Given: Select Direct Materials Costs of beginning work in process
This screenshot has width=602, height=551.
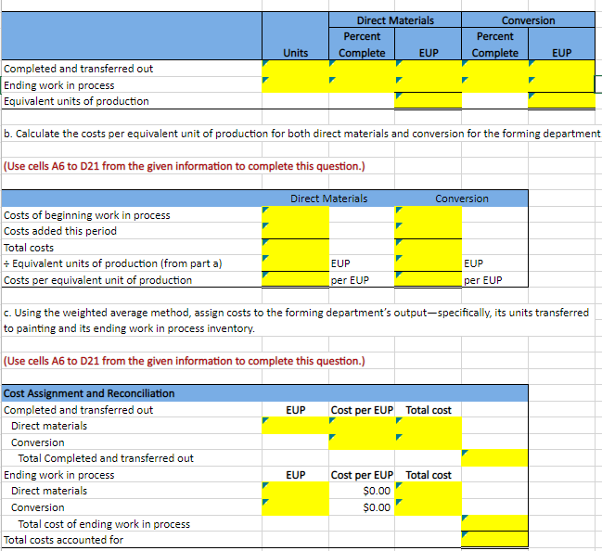Looking at the screenshot, I should point(295,214).
